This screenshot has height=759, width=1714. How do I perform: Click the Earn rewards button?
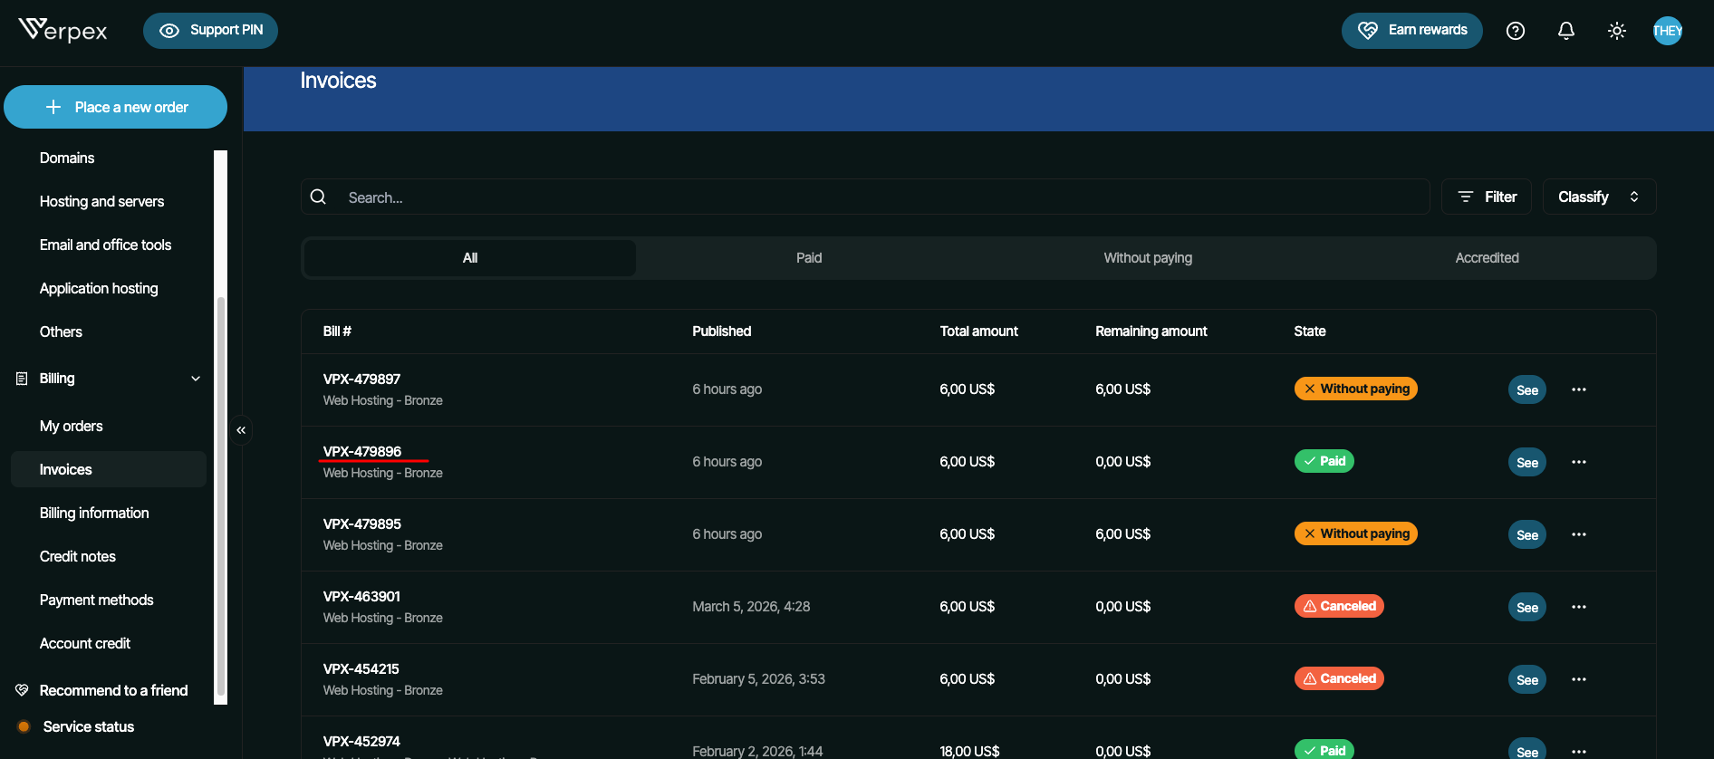click(1411, 31)
